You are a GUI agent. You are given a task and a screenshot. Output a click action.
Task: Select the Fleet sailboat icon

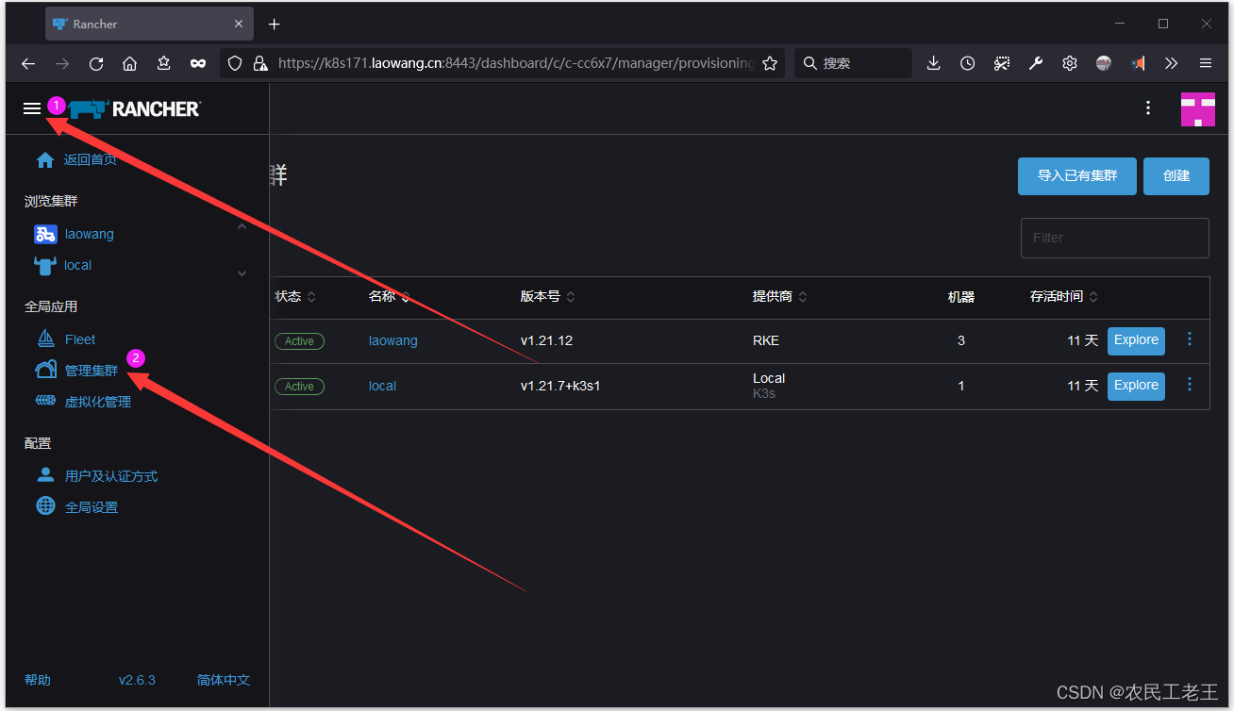tap(45, 338)
